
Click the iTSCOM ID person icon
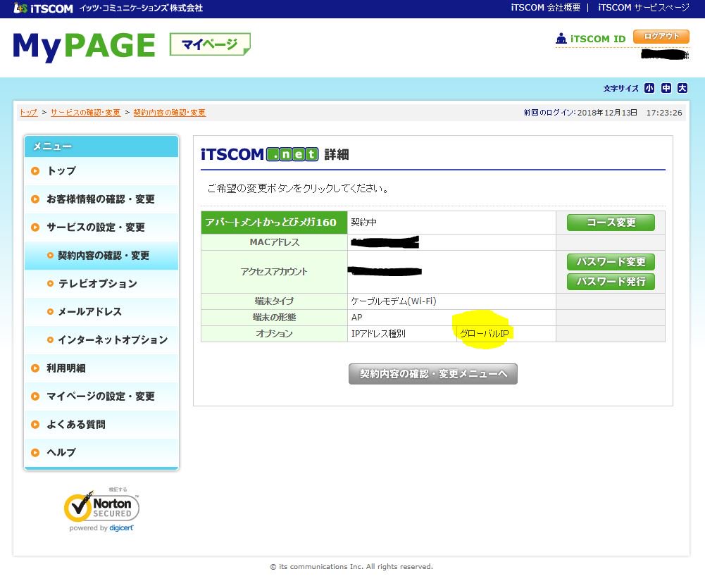tap(561, 39)
